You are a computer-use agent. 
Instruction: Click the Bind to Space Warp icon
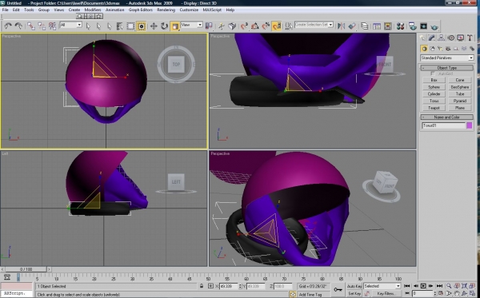click(52, 26)
